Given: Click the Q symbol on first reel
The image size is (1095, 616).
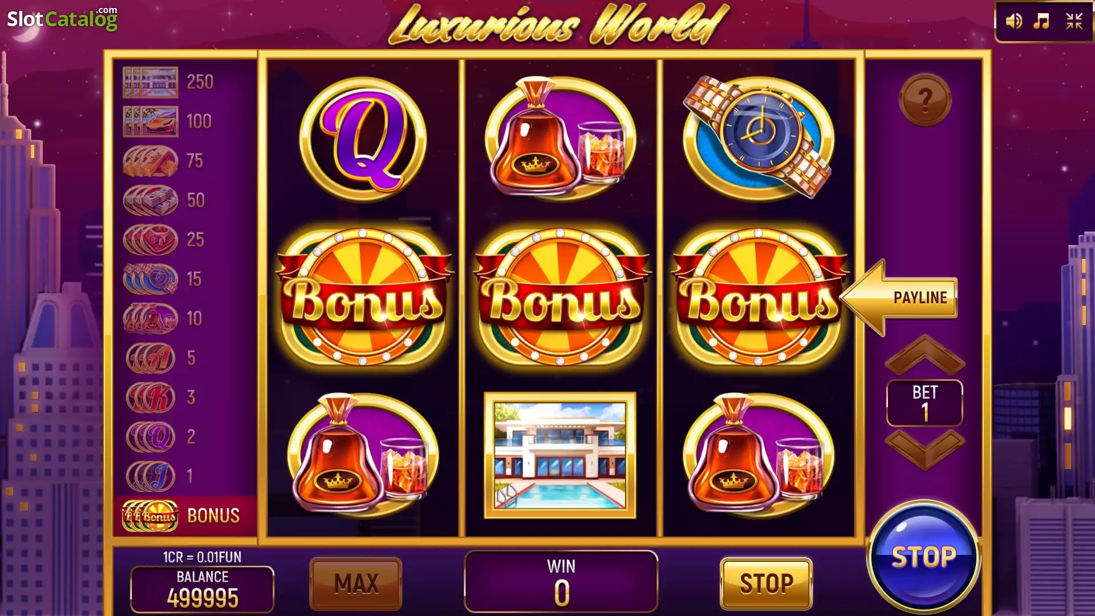Looking at the screenshot, I should [x=363, y=140].
